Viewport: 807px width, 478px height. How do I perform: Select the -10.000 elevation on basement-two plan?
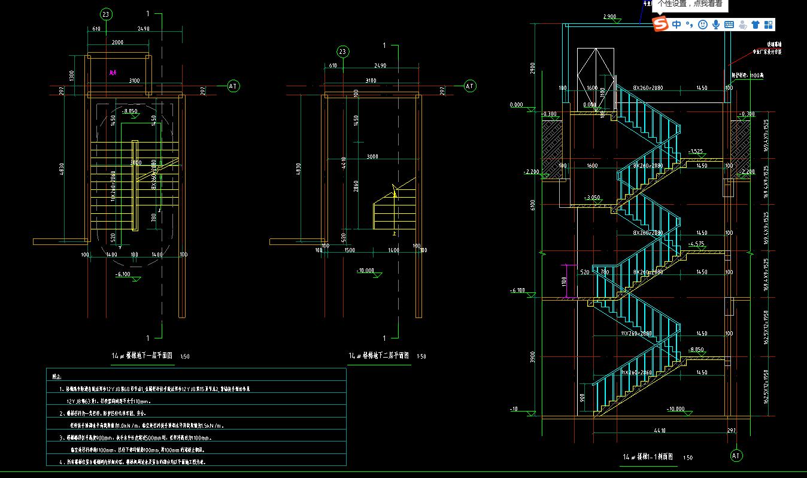point(365,271)
